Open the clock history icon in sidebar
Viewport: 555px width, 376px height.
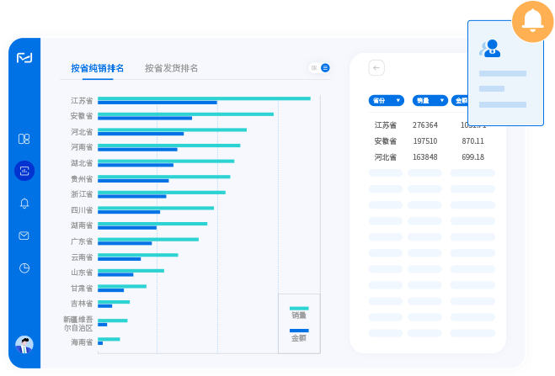(24, 268)
